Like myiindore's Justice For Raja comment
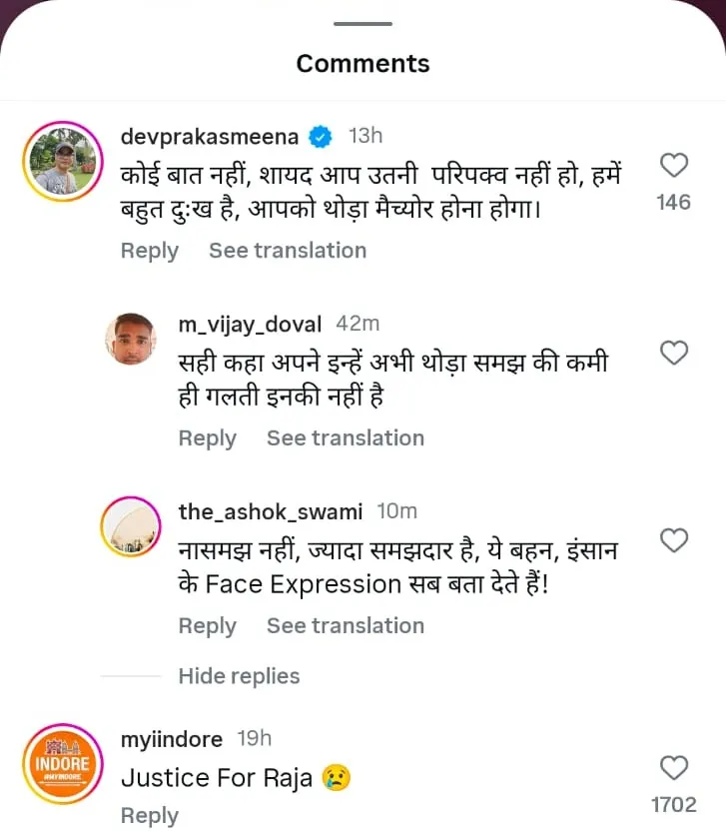The height and width of the screenshot is (834, 726). 675,767
